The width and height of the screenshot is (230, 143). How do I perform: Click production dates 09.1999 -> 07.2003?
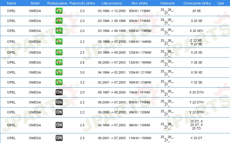point(112,42)
